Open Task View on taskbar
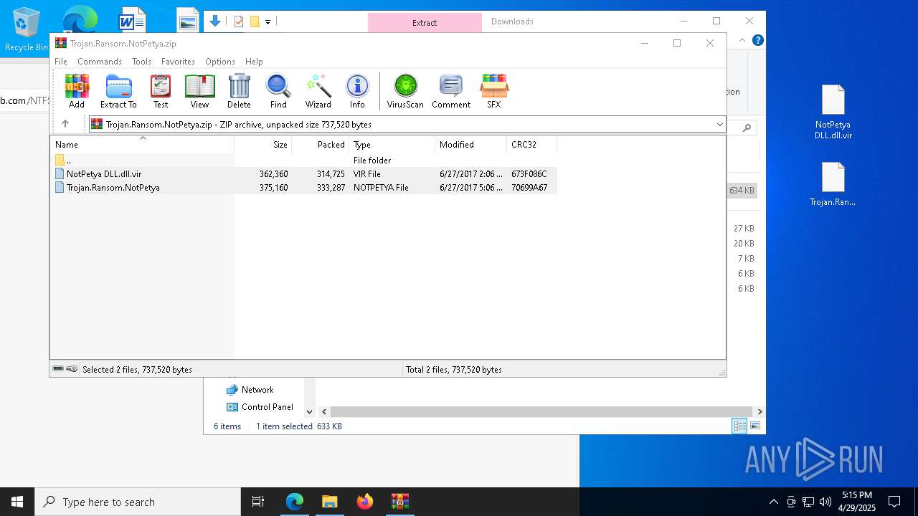918x516 pixels. [x=258, y=502]
